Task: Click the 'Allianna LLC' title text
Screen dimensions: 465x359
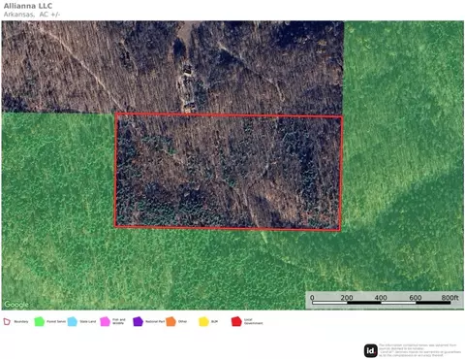Action: [28, 6]
